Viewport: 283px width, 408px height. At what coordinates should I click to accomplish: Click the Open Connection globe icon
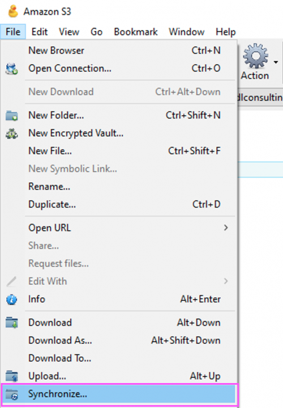12,69
